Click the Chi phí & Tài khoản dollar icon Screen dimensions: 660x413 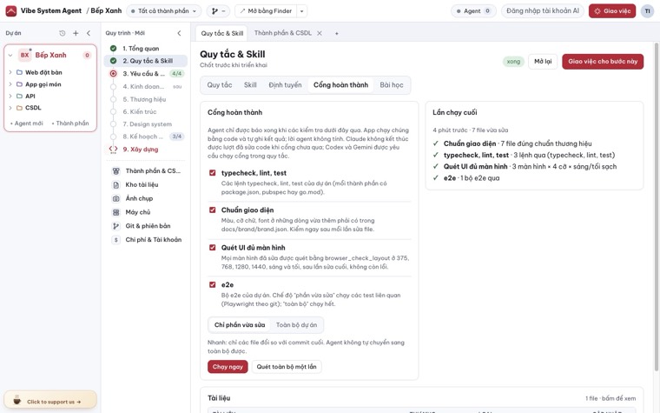click(116, 240)
